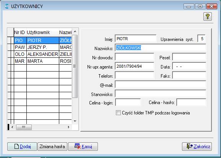Image resolution: width=221 pixels, height=158 pixels.
Task: Click the application icon in title bar
Action: (6, 7)
